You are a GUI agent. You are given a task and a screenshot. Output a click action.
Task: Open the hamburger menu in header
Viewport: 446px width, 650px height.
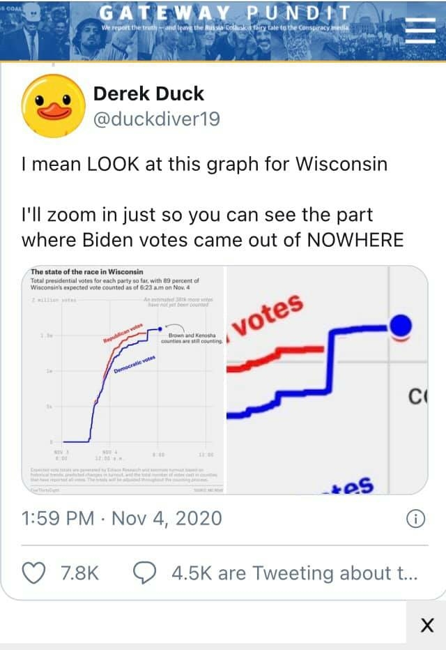point(420,31)
